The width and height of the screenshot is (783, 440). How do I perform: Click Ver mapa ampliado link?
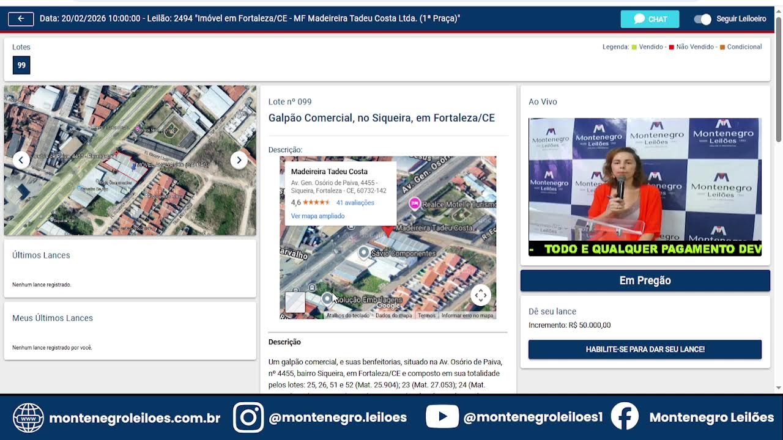coord(317,216)
